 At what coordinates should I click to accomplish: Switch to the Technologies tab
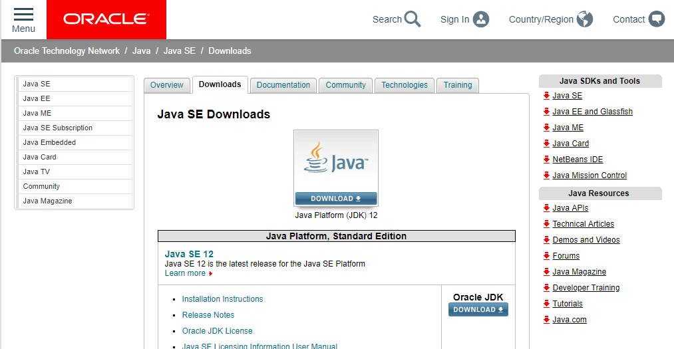click(405, 85)
